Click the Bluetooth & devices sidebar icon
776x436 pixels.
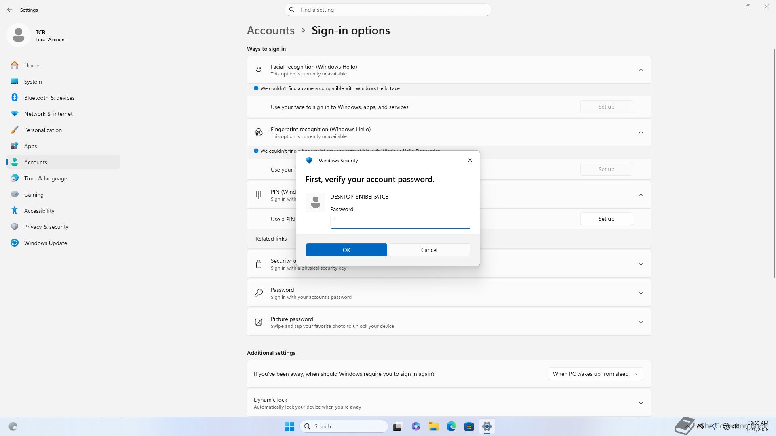click(15, 98)
